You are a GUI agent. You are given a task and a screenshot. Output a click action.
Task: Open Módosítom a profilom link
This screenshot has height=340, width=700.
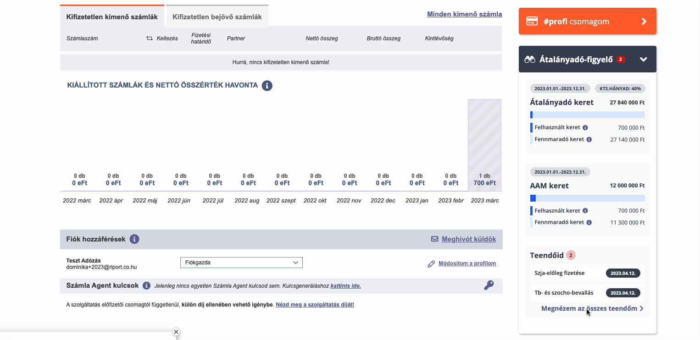tap(467, 263)
